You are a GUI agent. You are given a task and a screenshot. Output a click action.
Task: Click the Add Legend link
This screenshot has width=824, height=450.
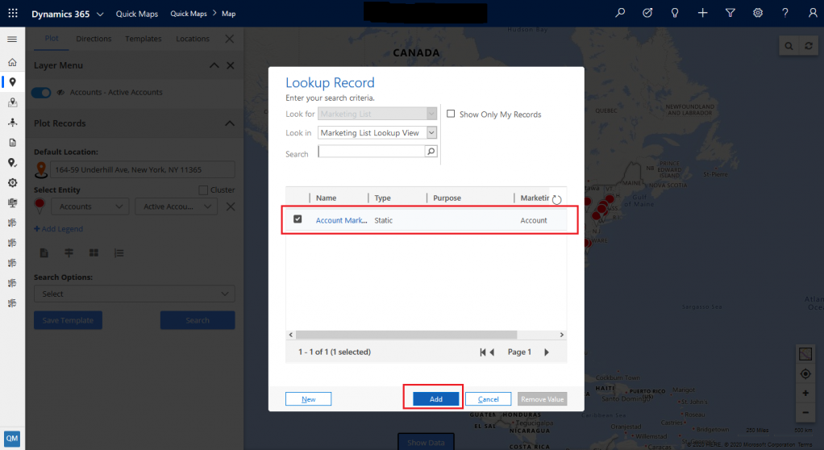point(58,229)
